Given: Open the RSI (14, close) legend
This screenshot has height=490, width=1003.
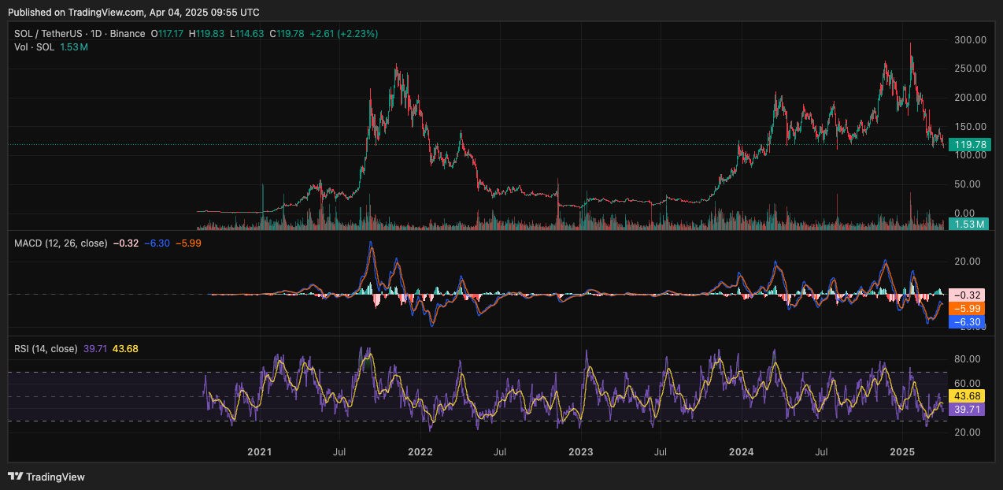Looking at the screenshot, I should (x=46, y=348).
